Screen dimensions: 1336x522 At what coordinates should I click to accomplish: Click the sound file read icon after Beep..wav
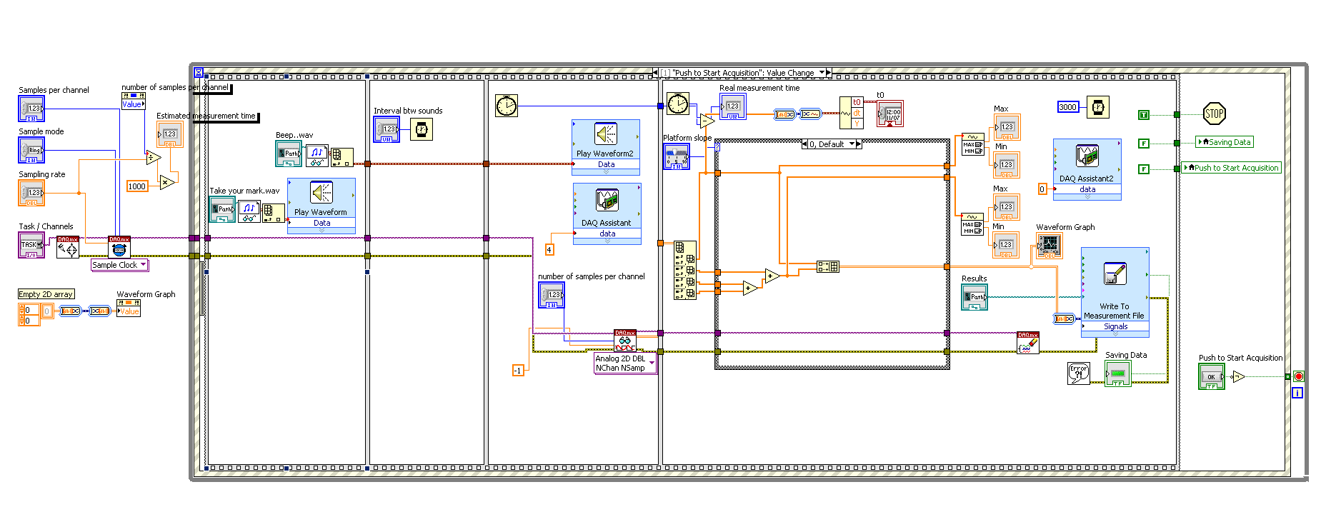point(317,155)
